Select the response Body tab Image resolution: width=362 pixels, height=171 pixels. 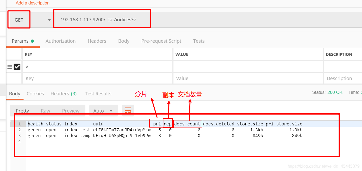[x=15, y=94]
